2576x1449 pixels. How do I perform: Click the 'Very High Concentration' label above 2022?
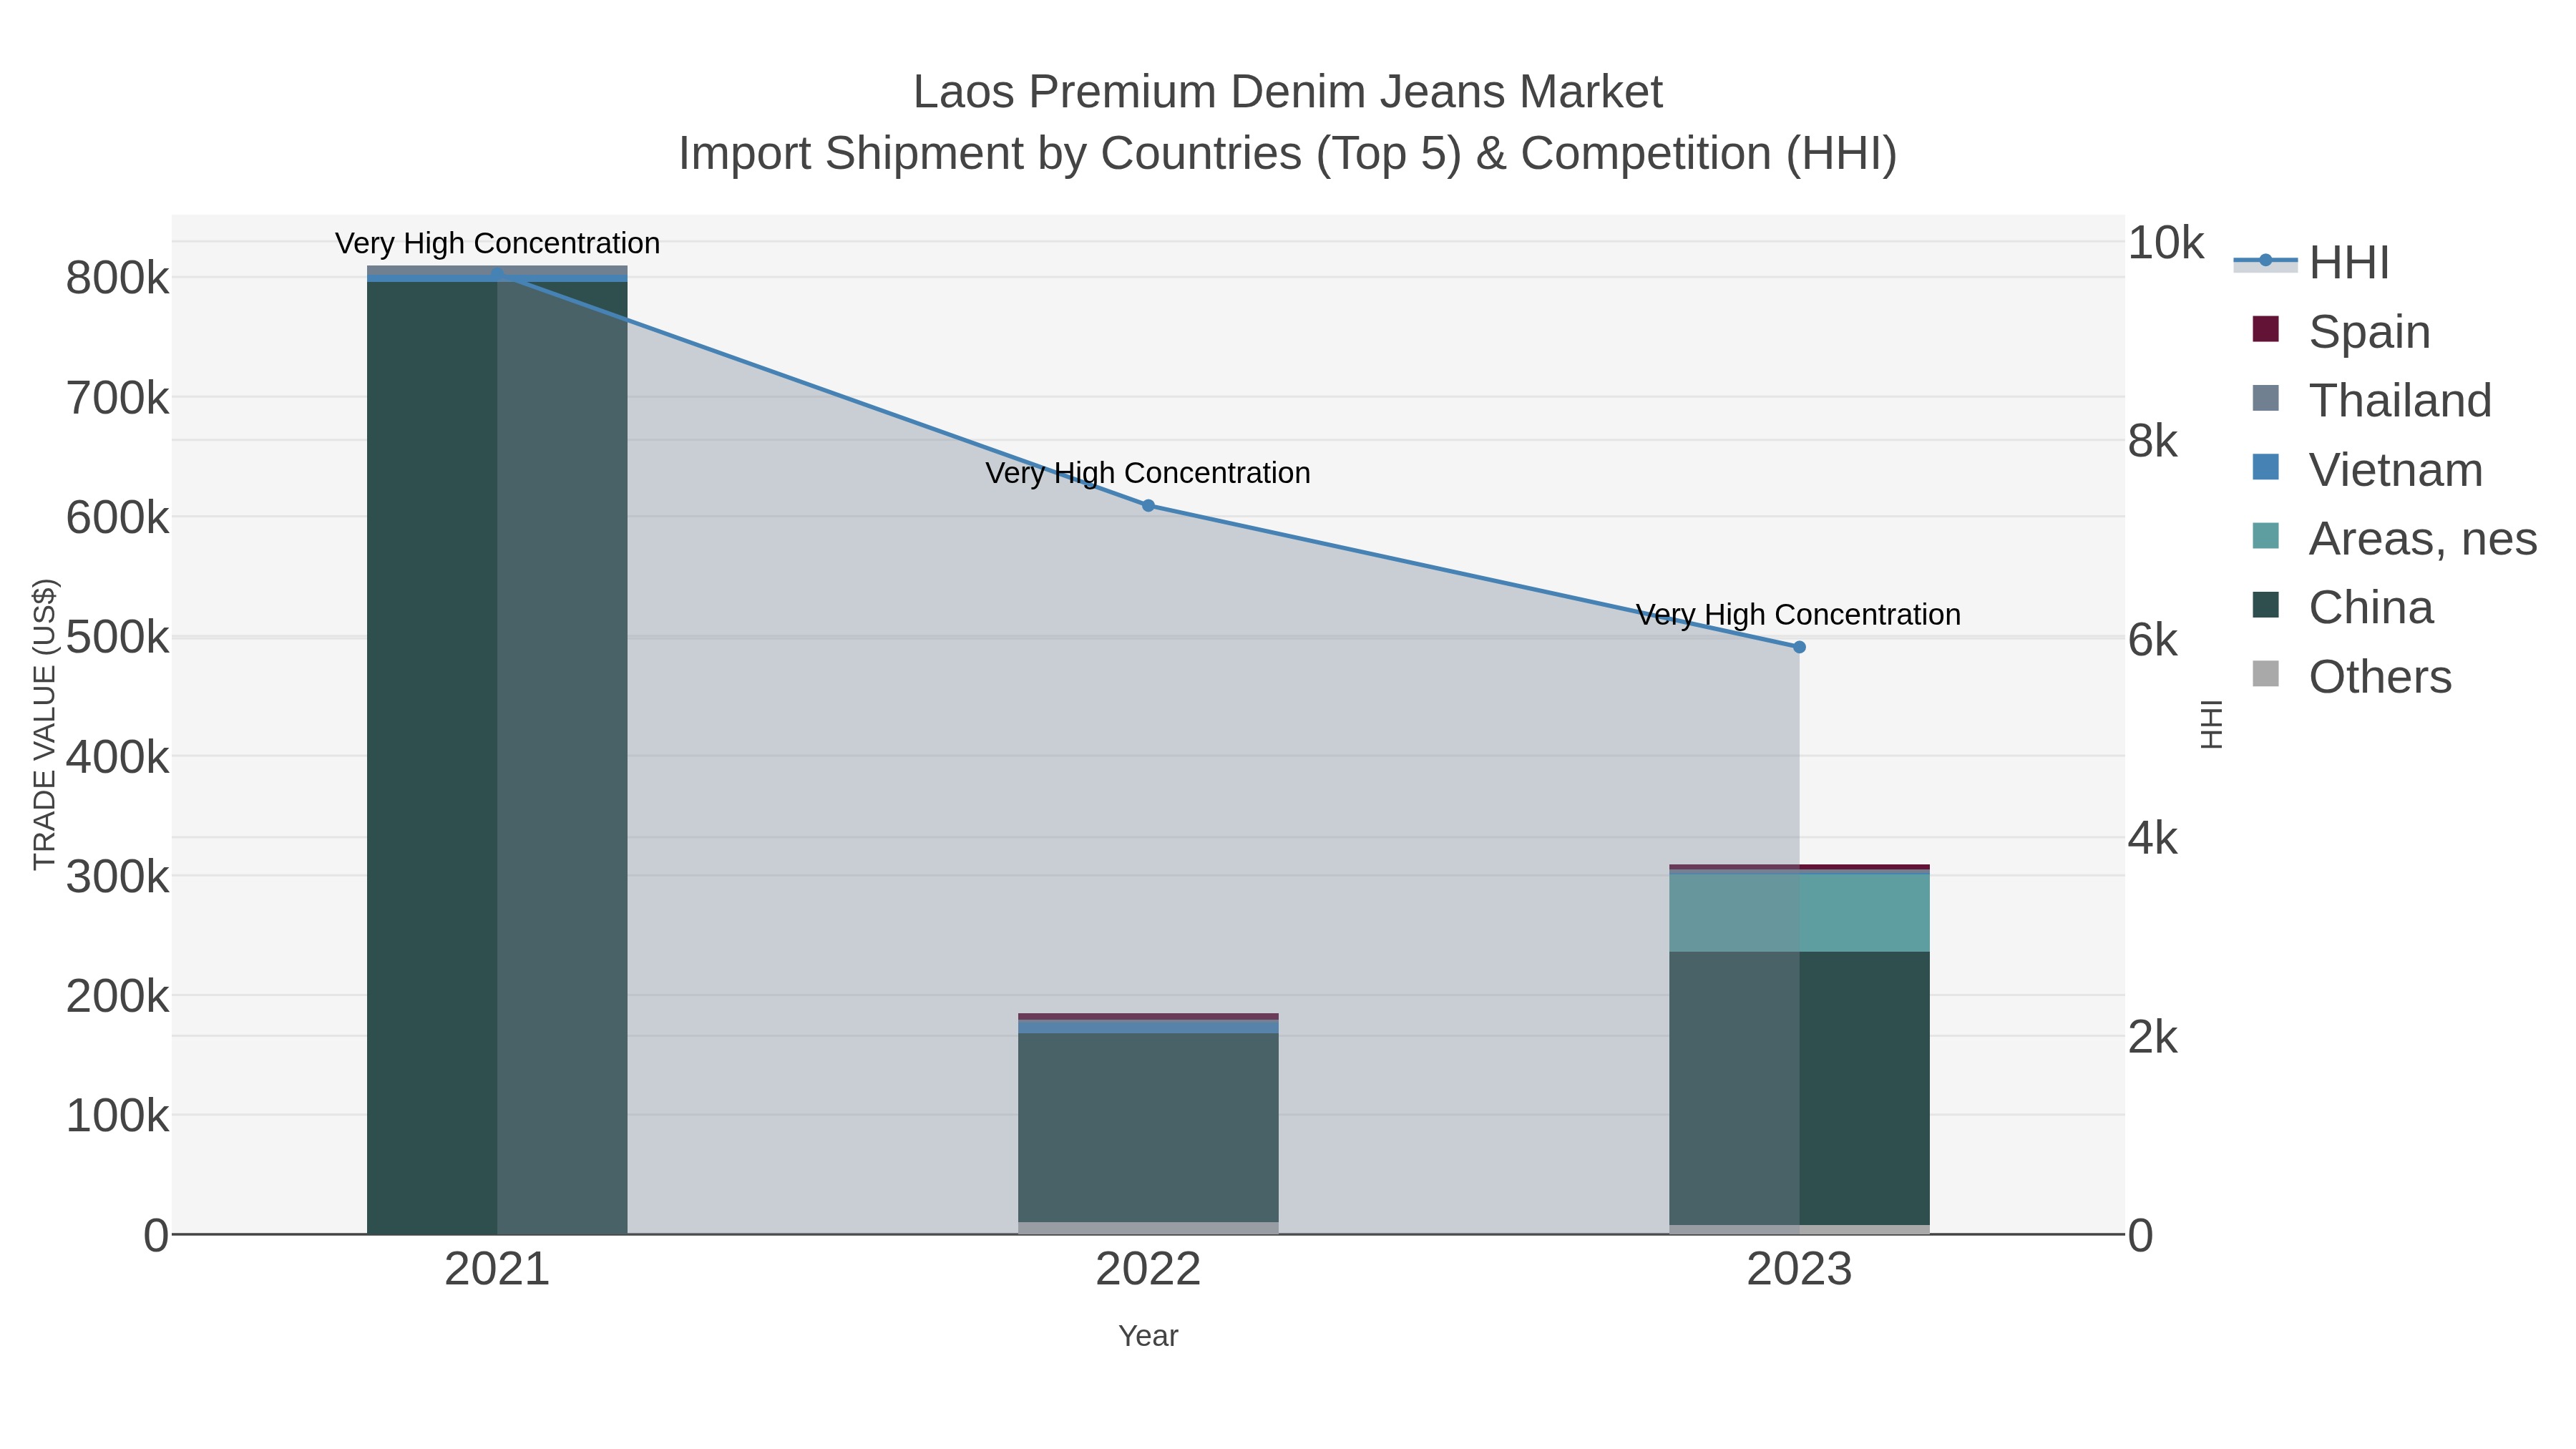pos(1148,473)
